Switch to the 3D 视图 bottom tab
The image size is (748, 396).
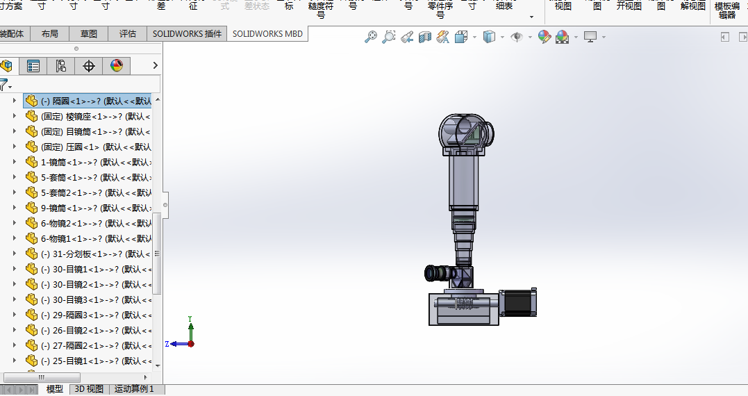point(89,389)
